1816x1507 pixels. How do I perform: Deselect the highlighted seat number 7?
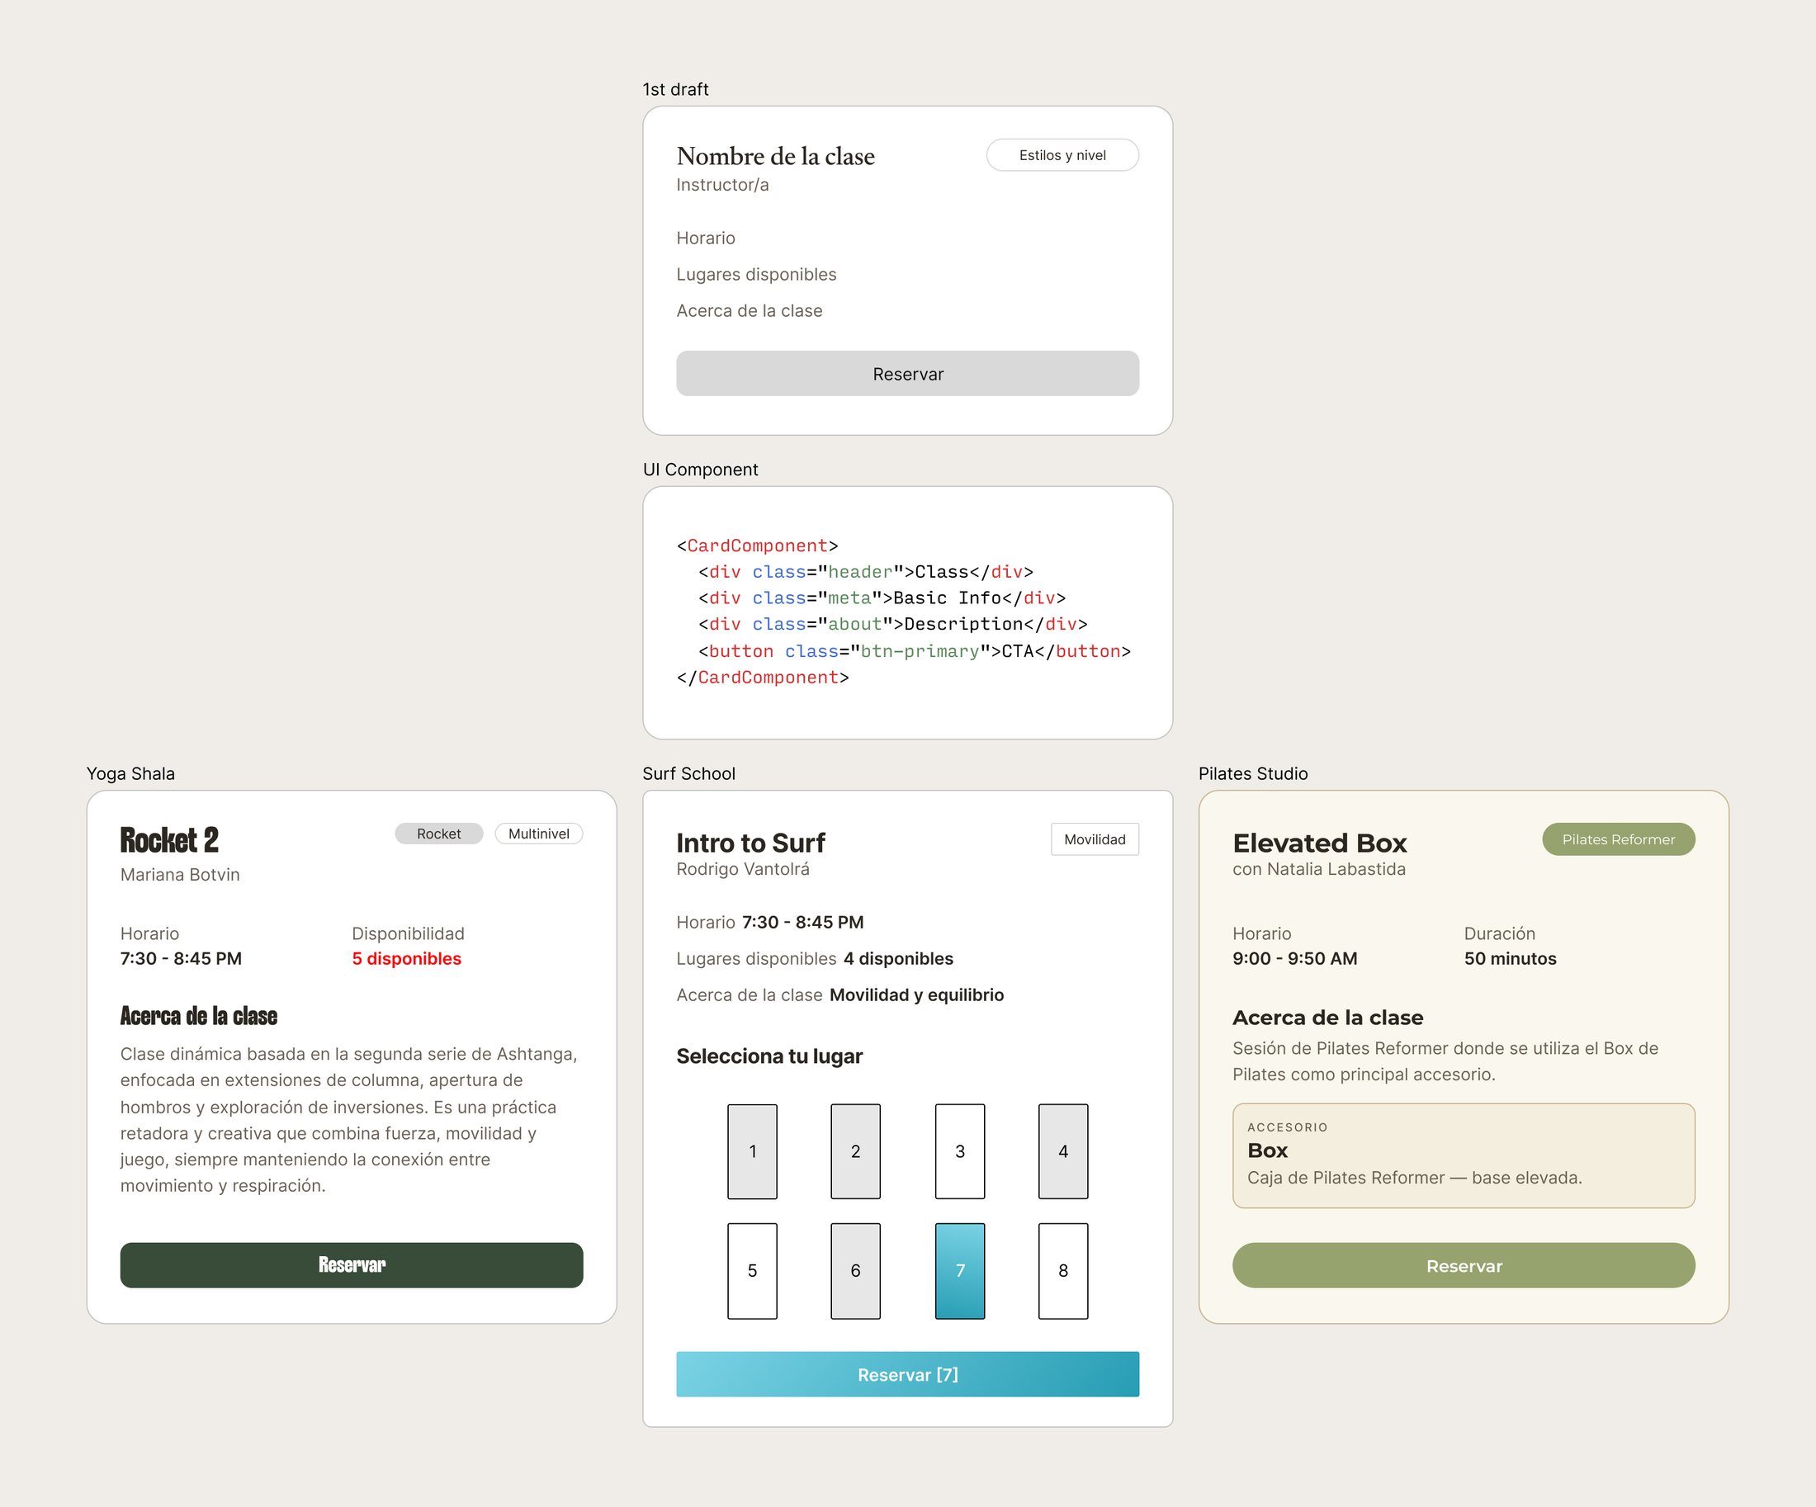(x=960, y=1270)
